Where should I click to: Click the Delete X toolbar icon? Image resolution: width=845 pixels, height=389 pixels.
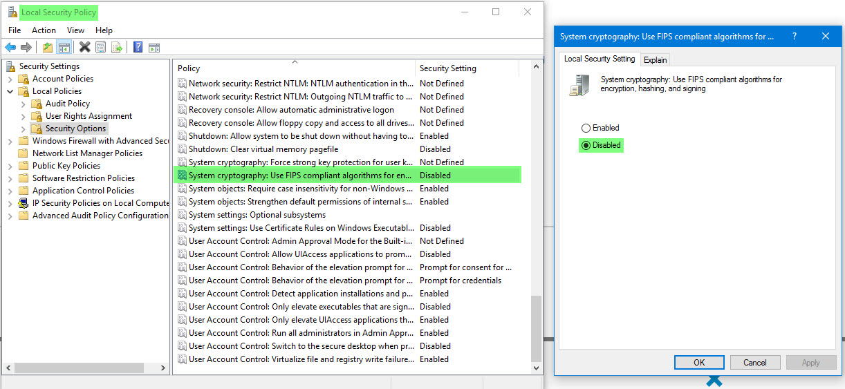coord(84,47)
